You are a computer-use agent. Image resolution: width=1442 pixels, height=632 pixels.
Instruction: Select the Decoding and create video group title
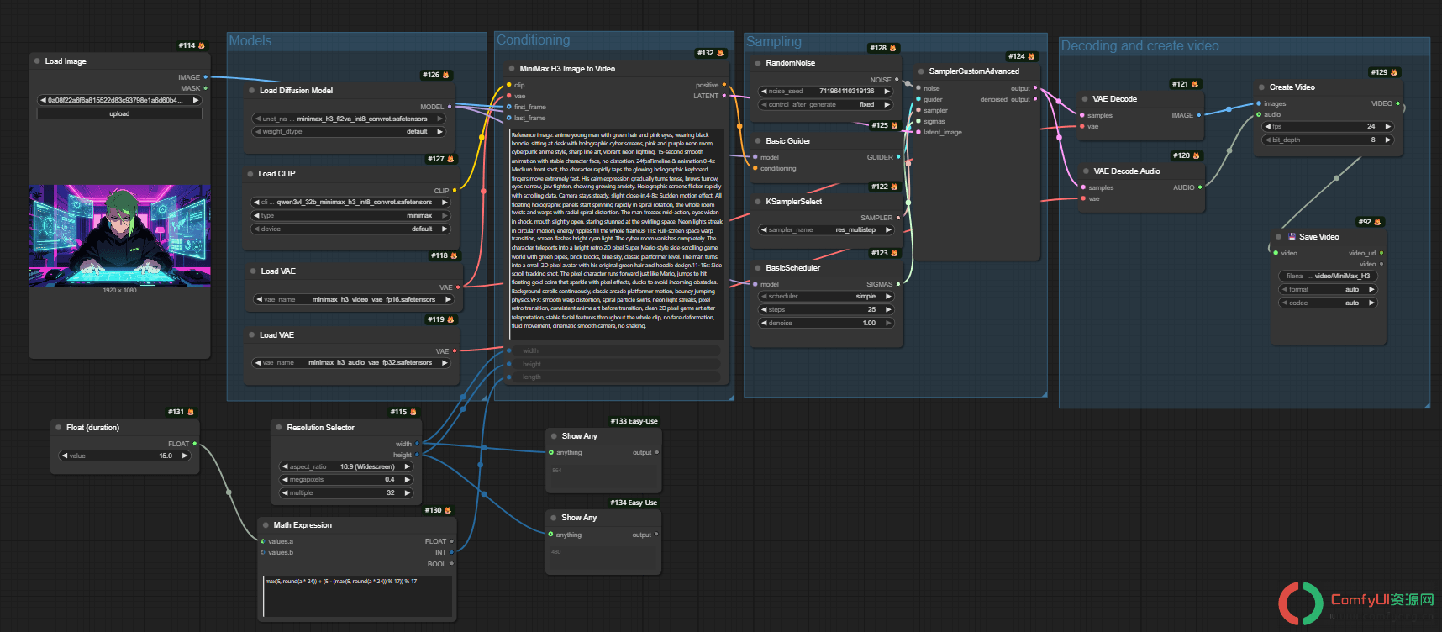pos(1139,46)
